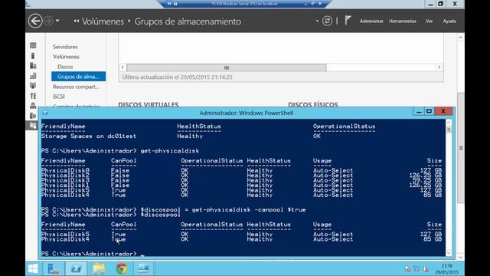Open iSCSI in the navigation pane
490x276 pixels.
tap(59, 97)
